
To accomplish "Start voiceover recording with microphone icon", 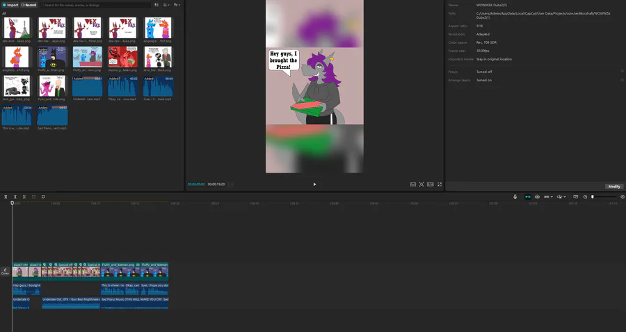I will (515, 196).
